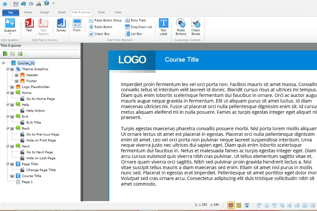The height and width of the screenshot is (211, 317).
Task: Toggle the square box beside Help
Action: [x=12, y=105]
